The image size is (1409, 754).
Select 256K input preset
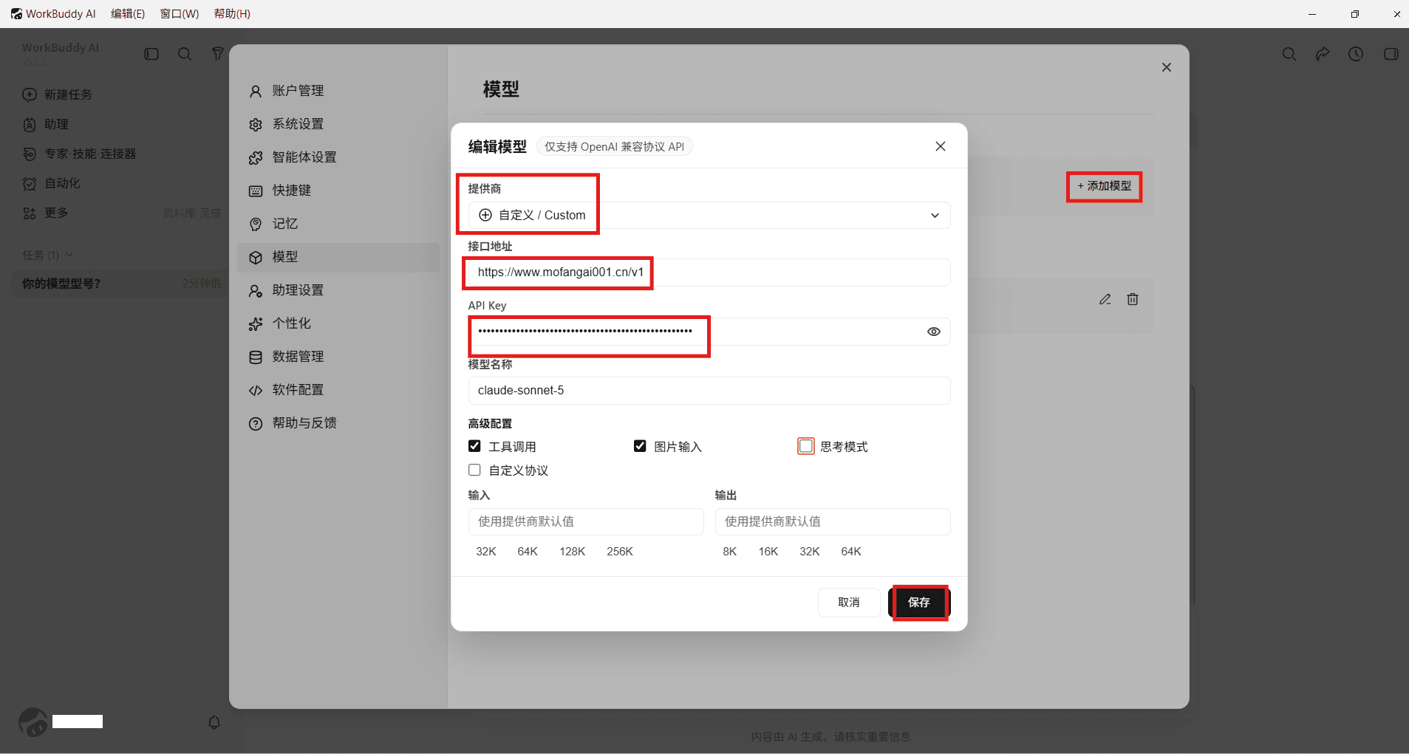click(x=620, y=552)
